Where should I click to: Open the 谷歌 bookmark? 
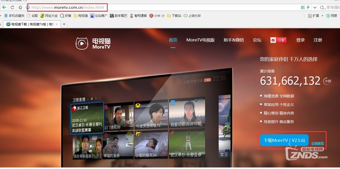pyautogui.click(x=33, y=16)
